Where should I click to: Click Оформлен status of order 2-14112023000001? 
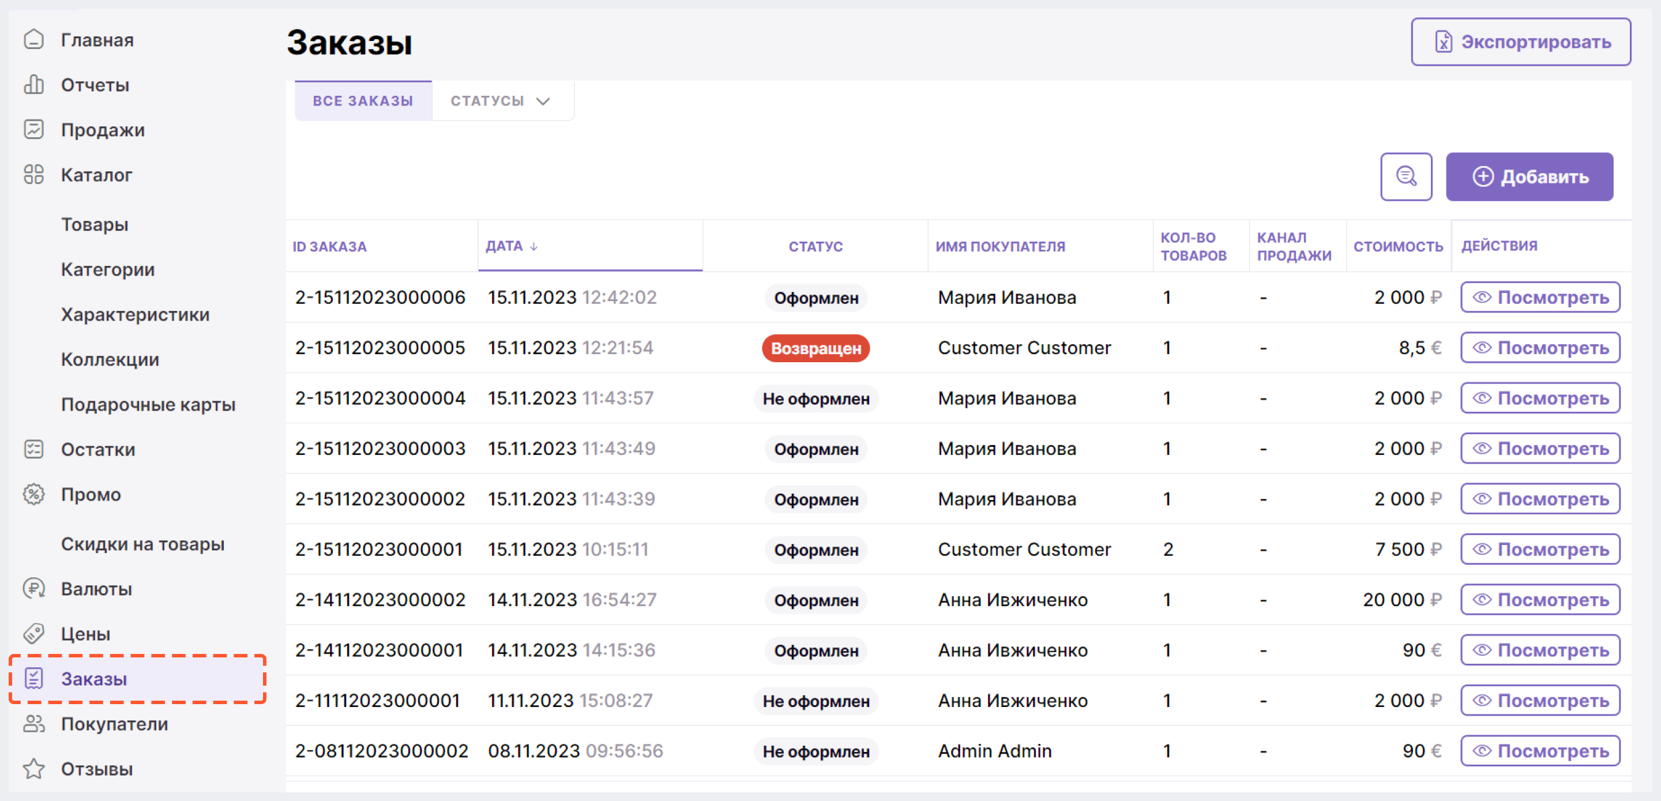pos(816,650)
